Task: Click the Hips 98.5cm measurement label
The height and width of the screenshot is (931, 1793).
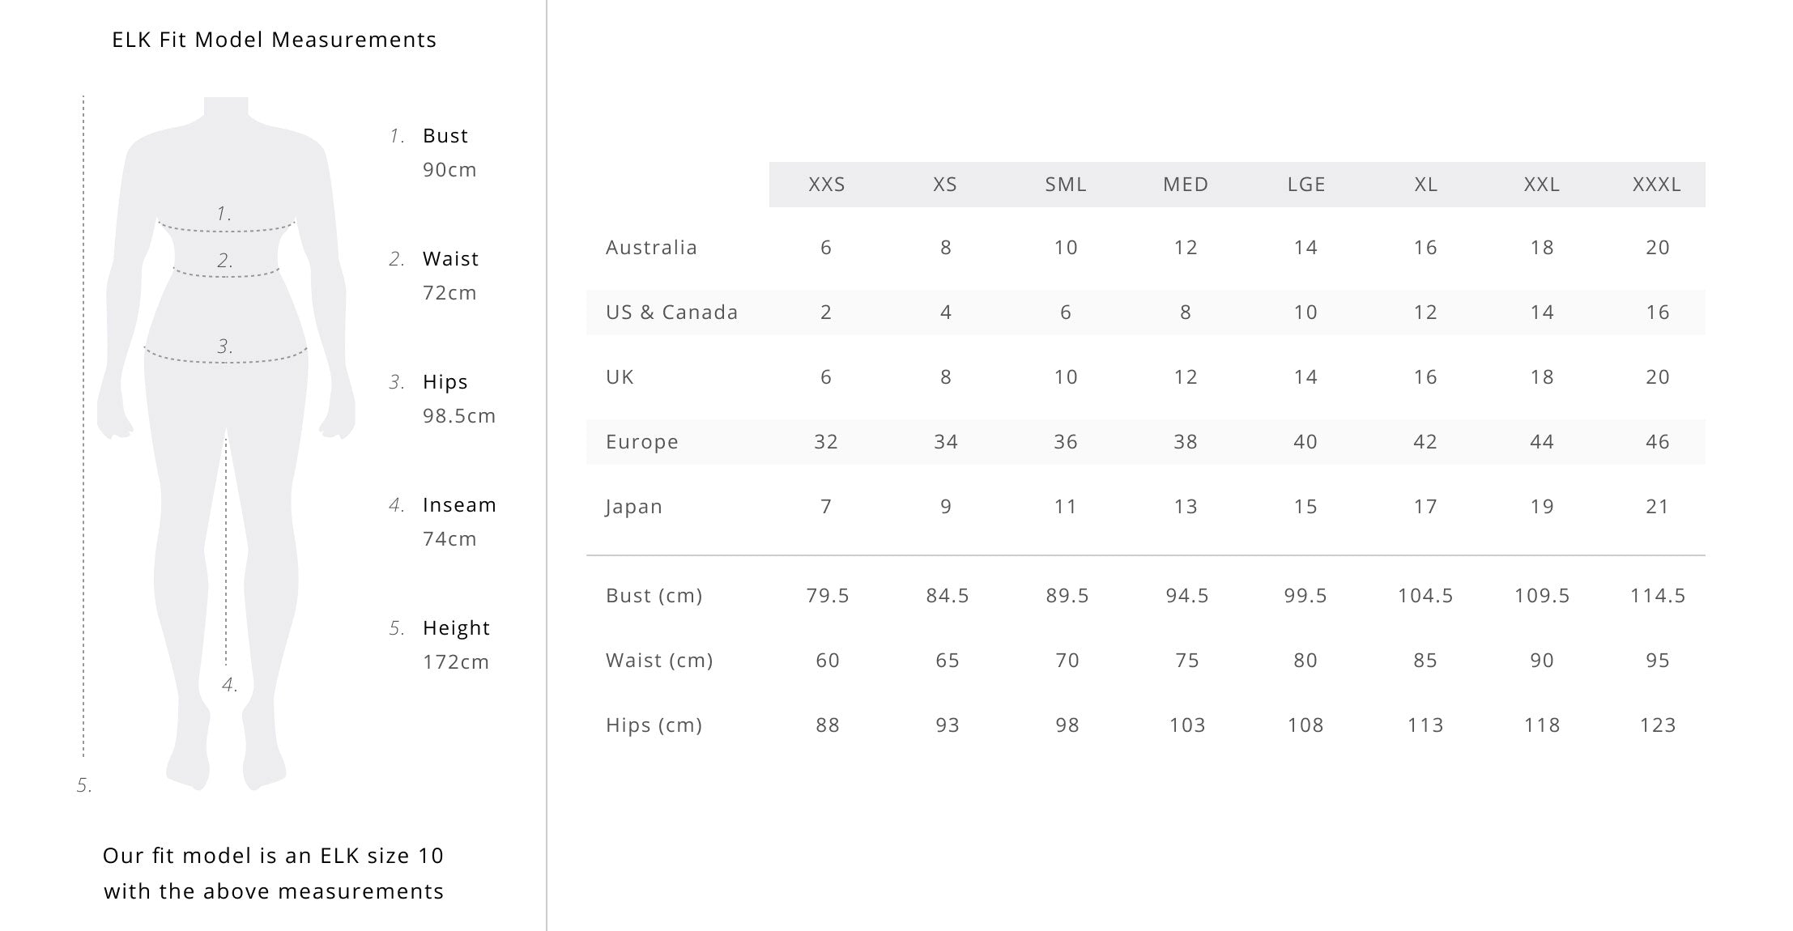Action: (458, 399)
